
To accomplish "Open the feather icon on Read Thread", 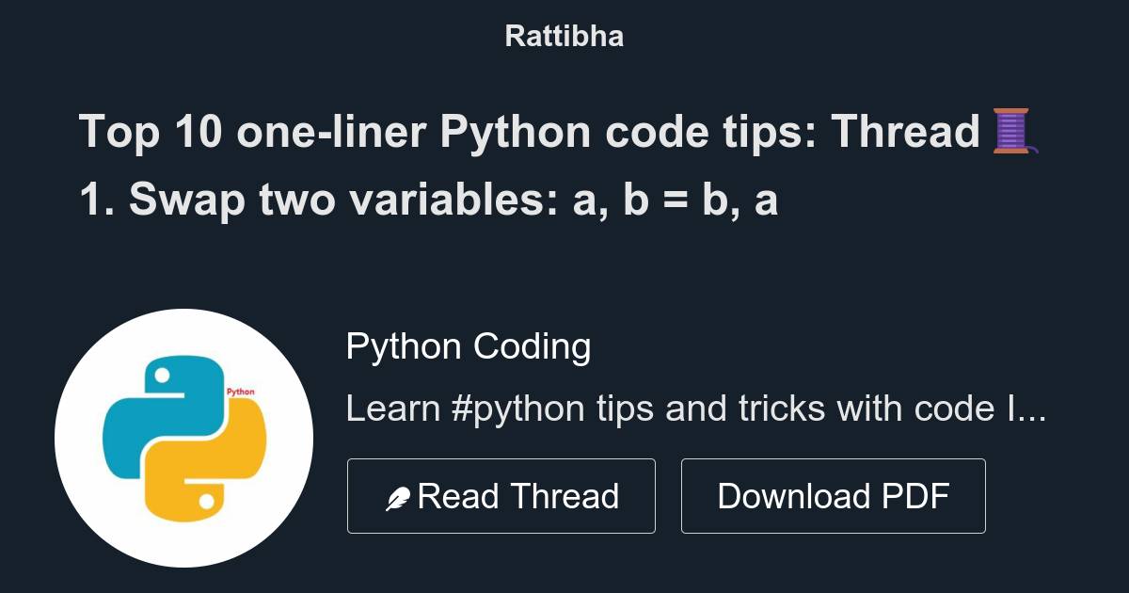I will click(397, 499).
